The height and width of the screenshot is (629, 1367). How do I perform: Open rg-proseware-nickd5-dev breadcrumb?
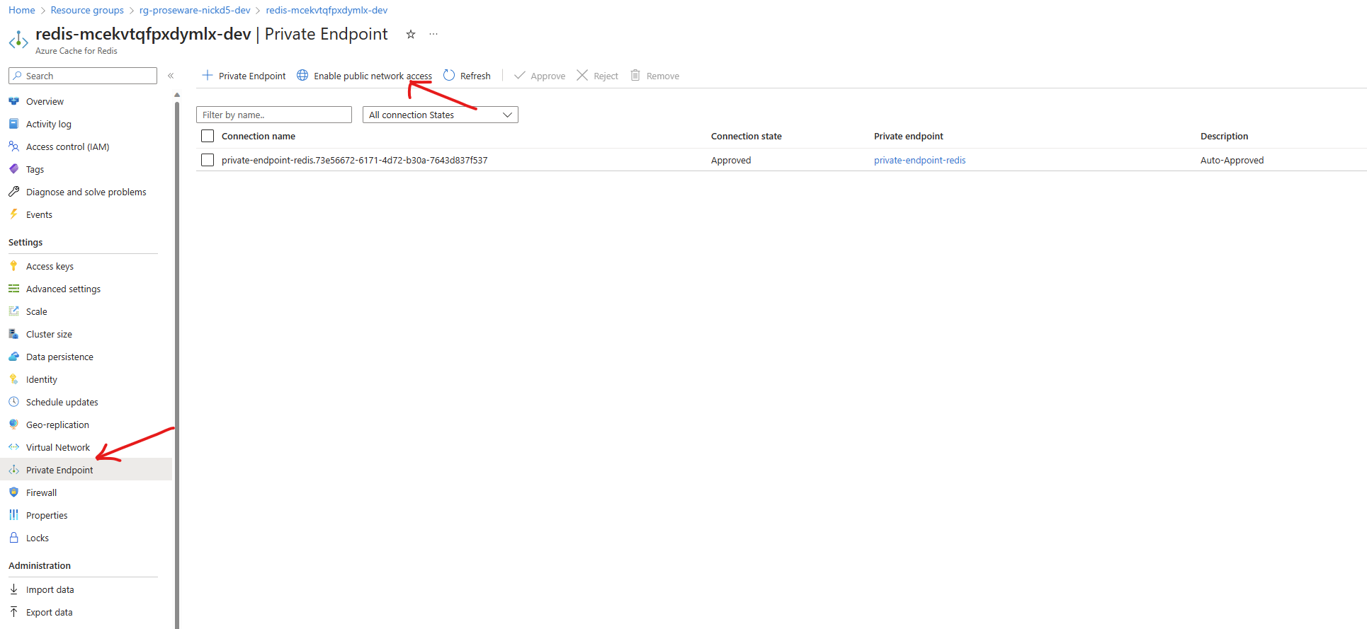(195, 10)
